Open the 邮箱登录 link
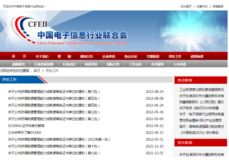 218,6
